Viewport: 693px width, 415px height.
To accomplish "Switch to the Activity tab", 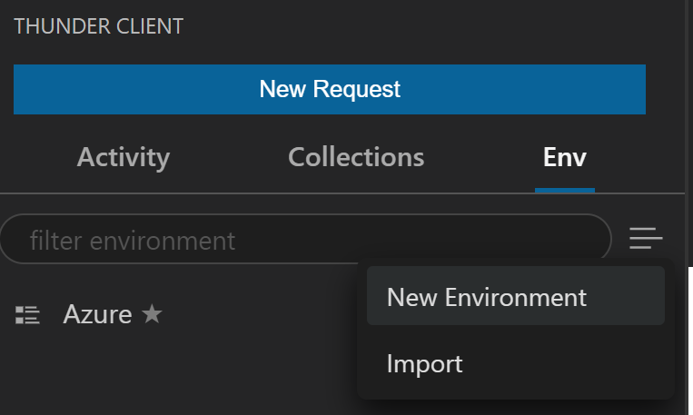I will (x=123, y=157).
